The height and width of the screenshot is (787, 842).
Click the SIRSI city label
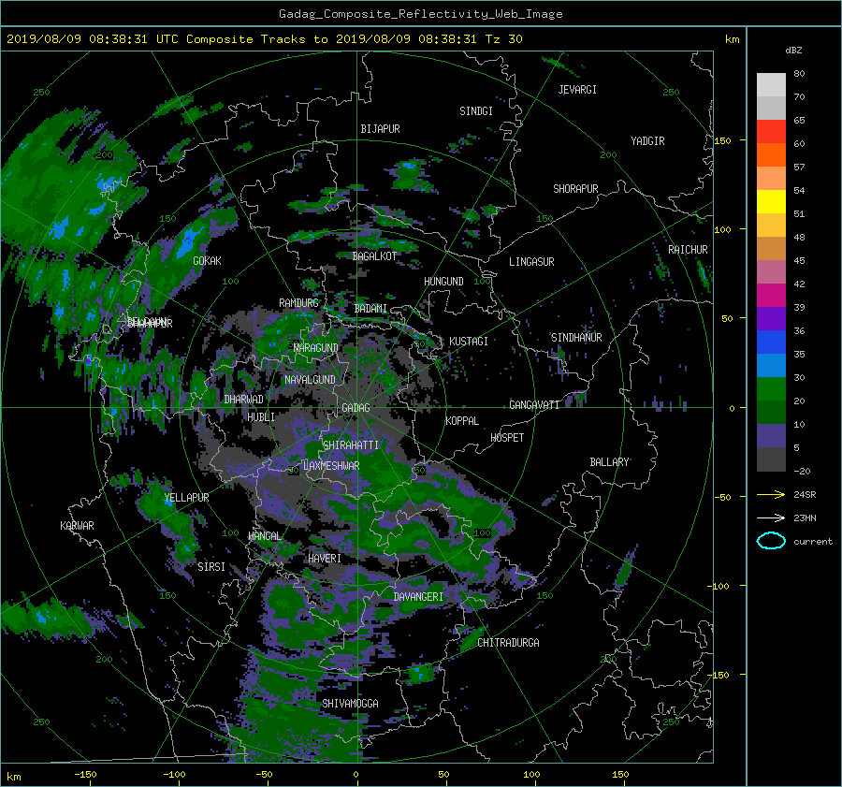[211, 567]
